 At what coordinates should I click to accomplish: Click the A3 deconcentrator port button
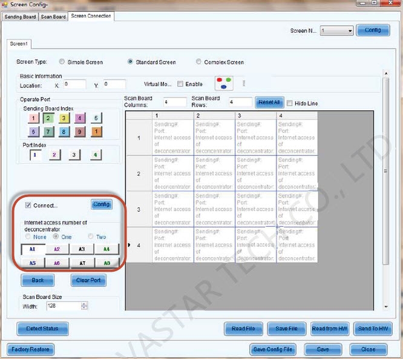[81, 249]
